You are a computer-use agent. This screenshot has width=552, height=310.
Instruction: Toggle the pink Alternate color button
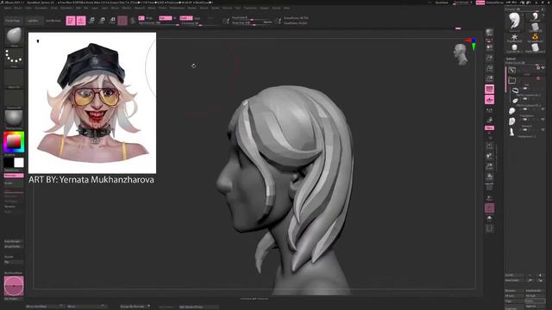point(14,176)
